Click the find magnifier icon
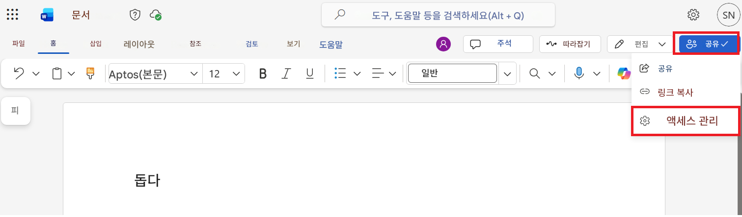This screenshot has width=742, height=217. tap(535, 73)
